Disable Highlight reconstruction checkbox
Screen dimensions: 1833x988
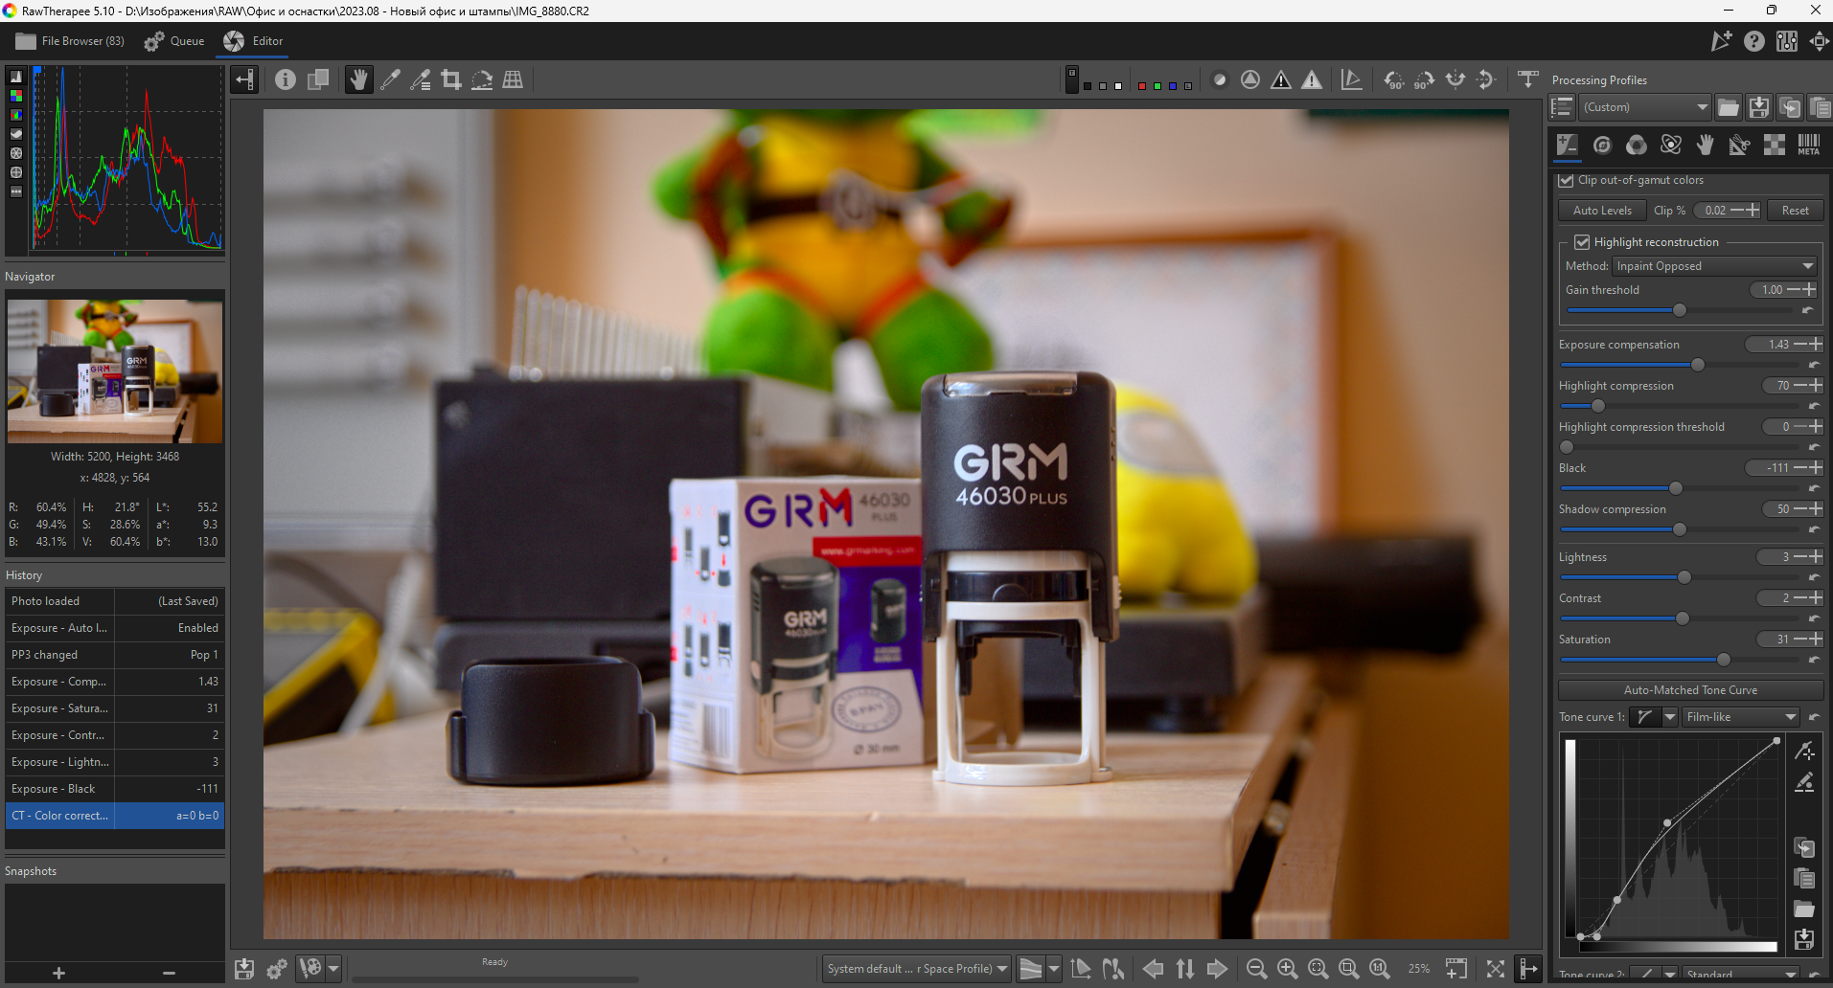[1582, 242]
